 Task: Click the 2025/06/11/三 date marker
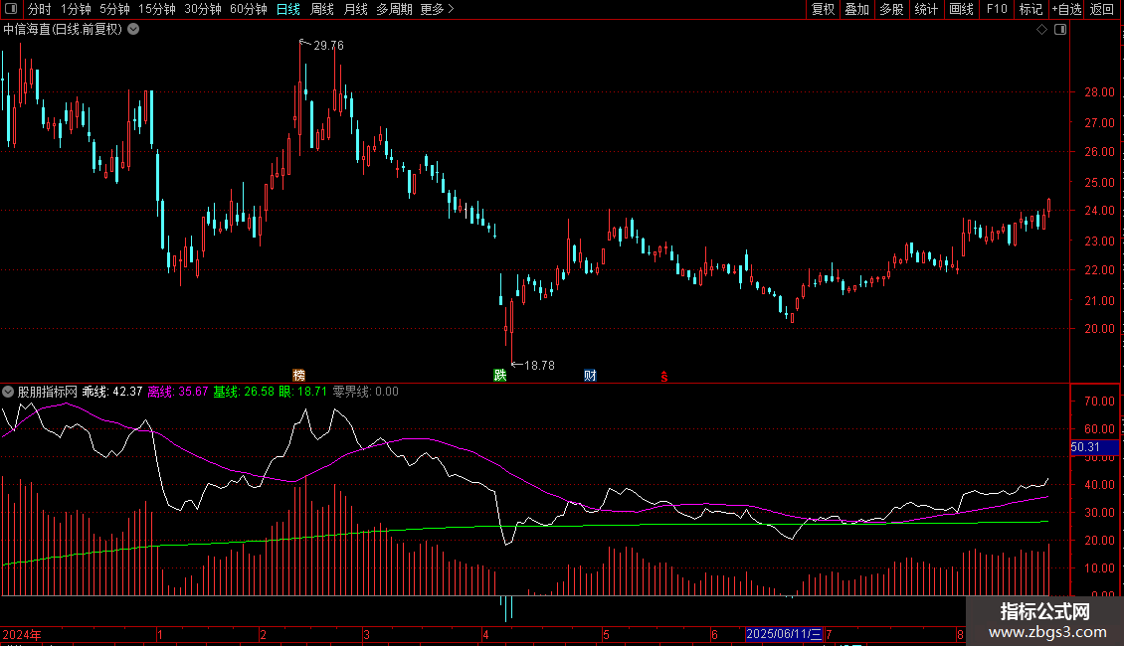tap(784, 634)
